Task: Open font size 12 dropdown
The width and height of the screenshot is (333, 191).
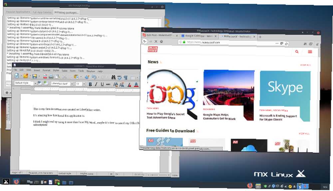Action: [x=84, y=84]
